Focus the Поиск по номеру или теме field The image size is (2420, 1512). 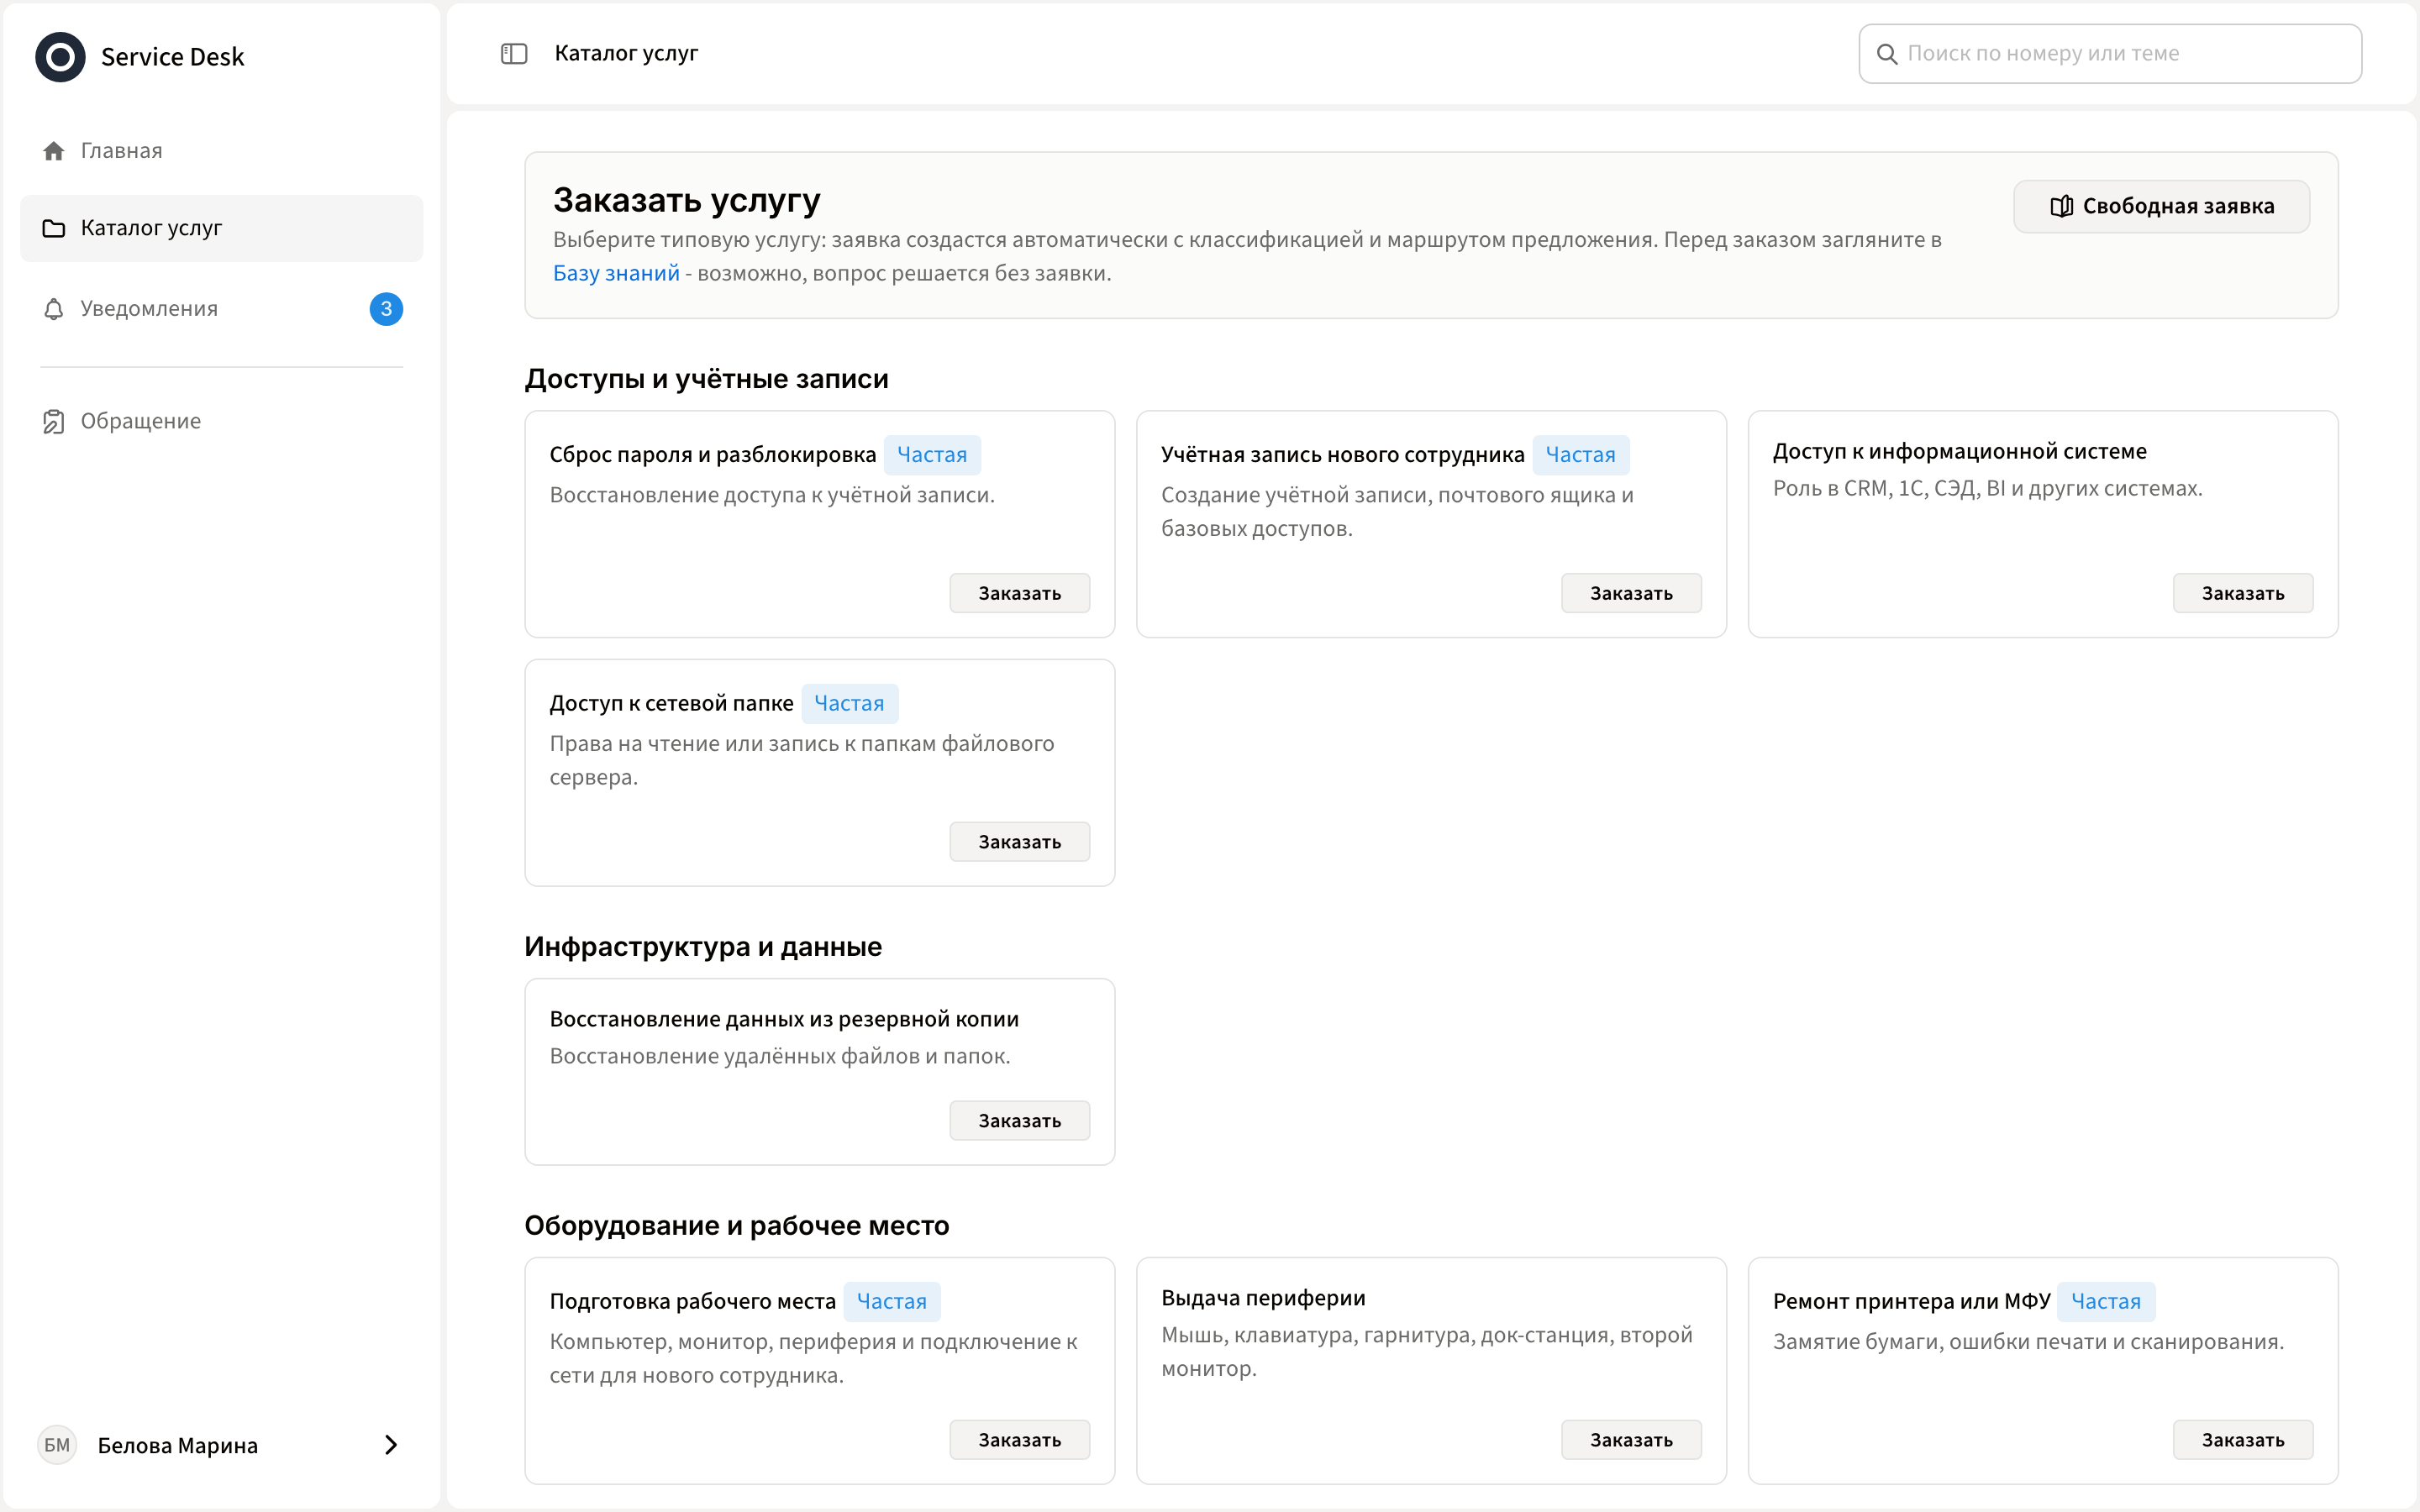click(x=2110, y=54)
